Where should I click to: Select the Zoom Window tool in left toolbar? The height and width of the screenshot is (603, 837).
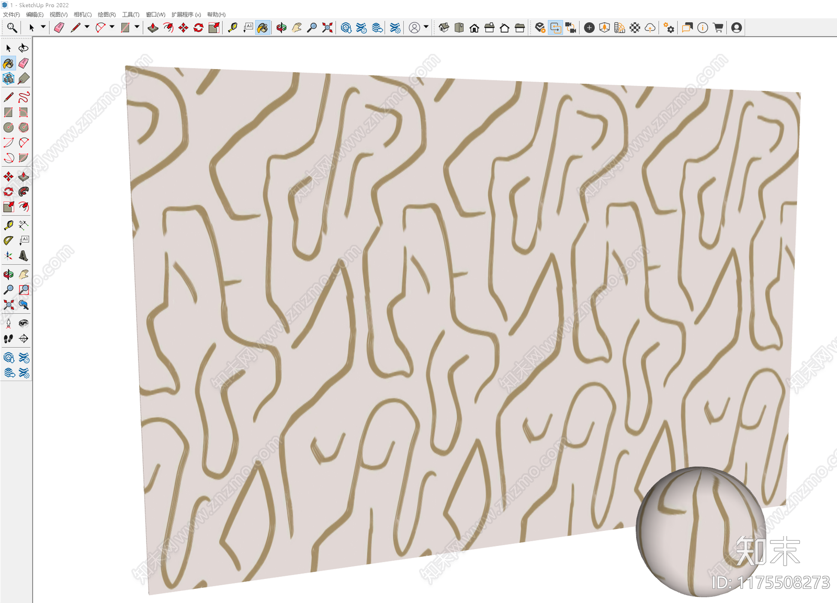click(24, 289)
